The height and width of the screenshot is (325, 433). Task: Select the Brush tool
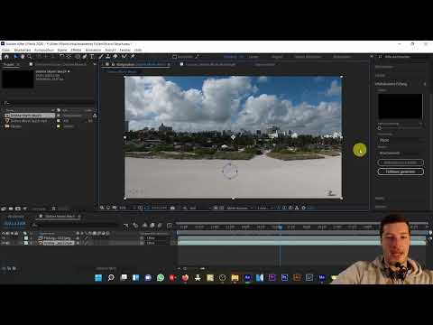tap(101, 57)
